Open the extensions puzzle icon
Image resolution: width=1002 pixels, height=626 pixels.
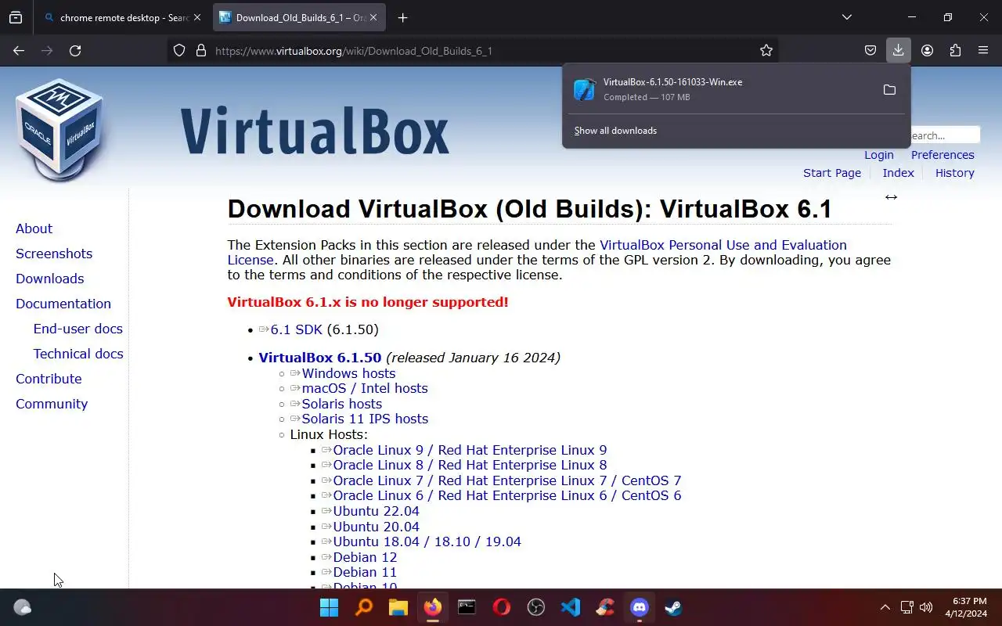pyautogui.click(x=955, y=50)
